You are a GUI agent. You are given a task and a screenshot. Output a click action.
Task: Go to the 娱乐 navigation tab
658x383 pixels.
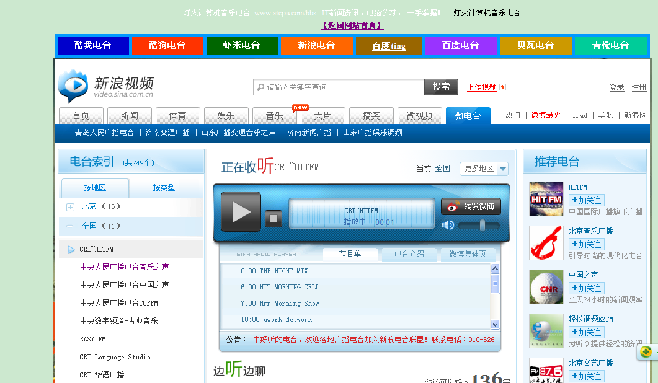pyautogui.click(x=226, y=116)
